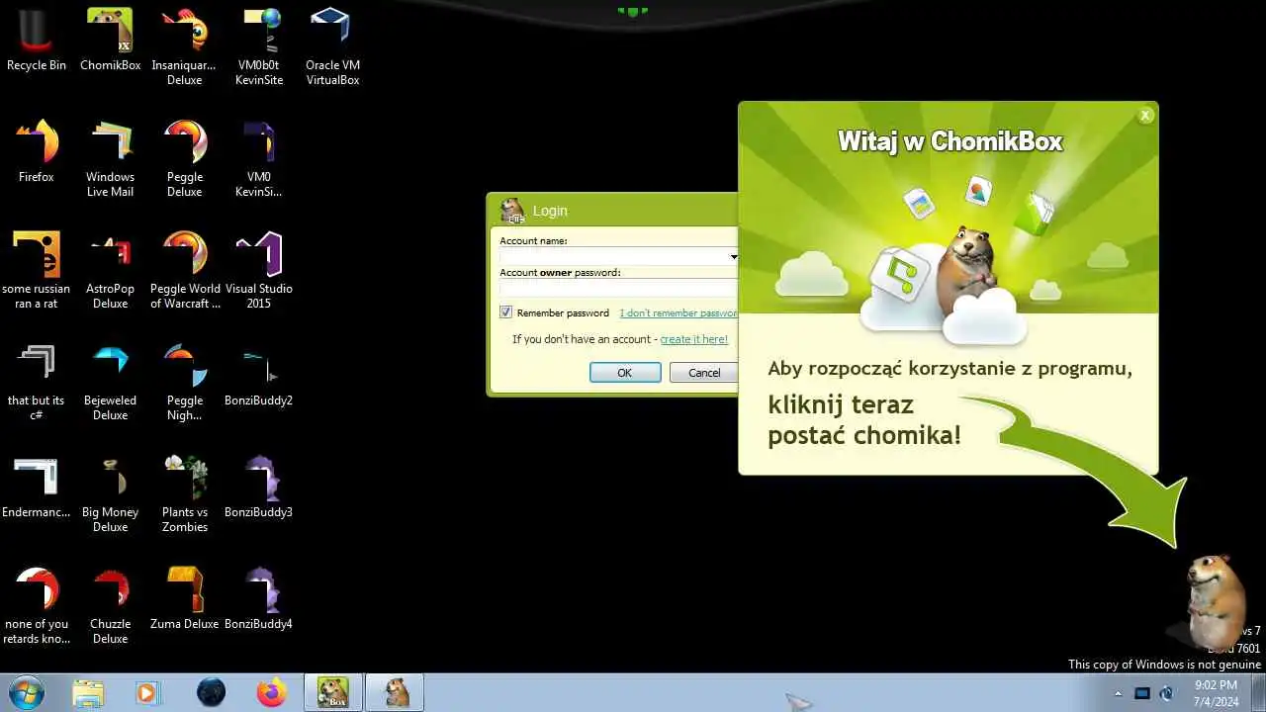Select the 'that but its c#' icon

click(37, 383)
